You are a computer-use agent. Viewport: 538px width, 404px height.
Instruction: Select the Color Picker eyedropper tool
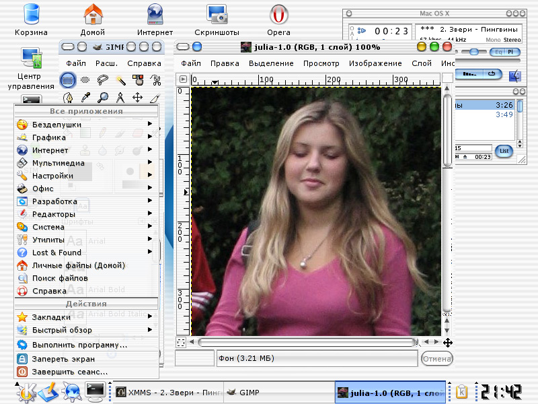pyautogui.click(x=85, y=98)
